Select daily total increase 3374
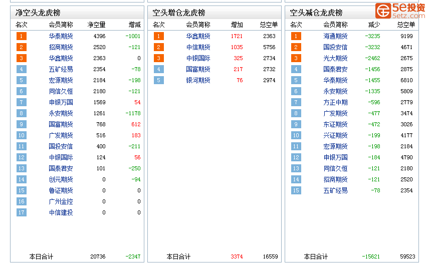429x265 pixels. (237, 256)
